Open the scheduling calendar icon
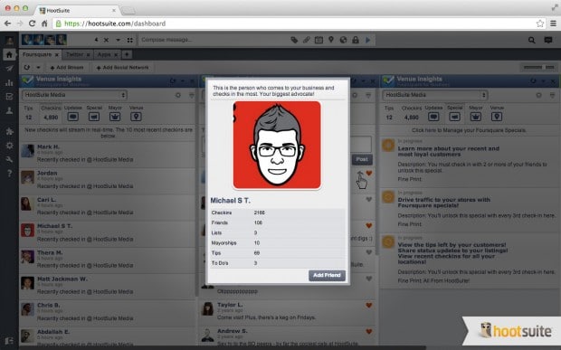 (x=319, y=40)
